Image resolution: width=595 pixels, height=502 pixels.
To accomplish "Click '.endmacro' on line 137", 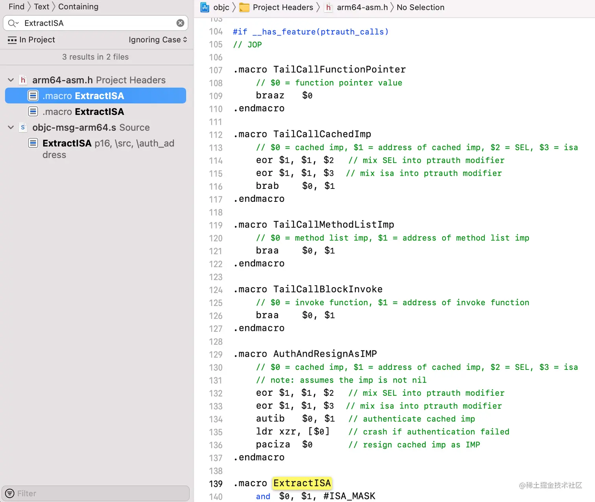I will click(x=259, y=458).
